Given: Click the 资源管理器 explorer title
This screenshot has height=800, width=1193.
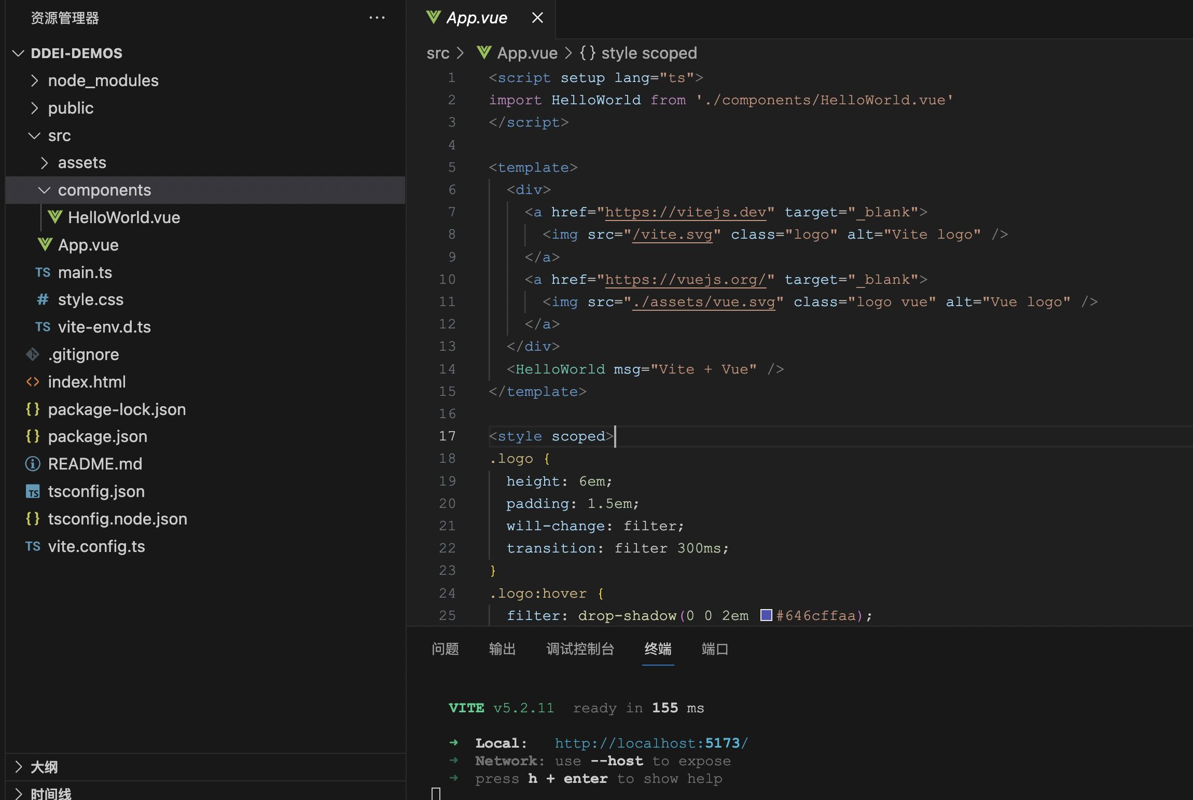Looking at the screenshot, I should [65, 18].
